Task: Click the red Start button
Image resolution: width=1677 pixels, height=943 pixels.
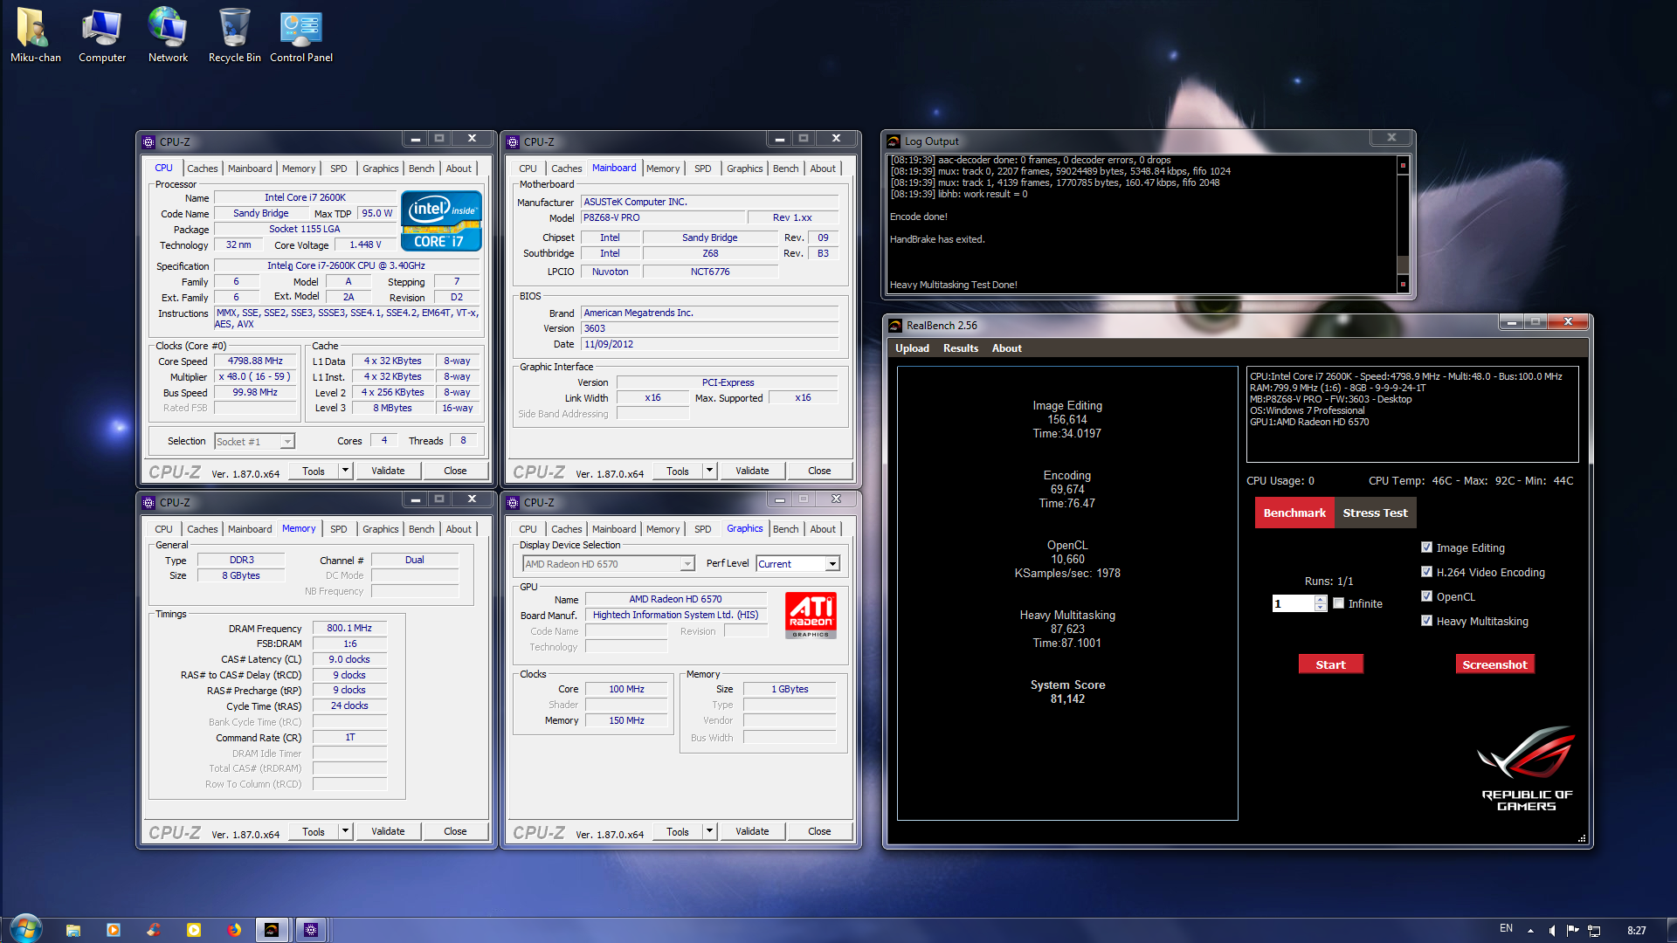Action: coord(1330,664)
